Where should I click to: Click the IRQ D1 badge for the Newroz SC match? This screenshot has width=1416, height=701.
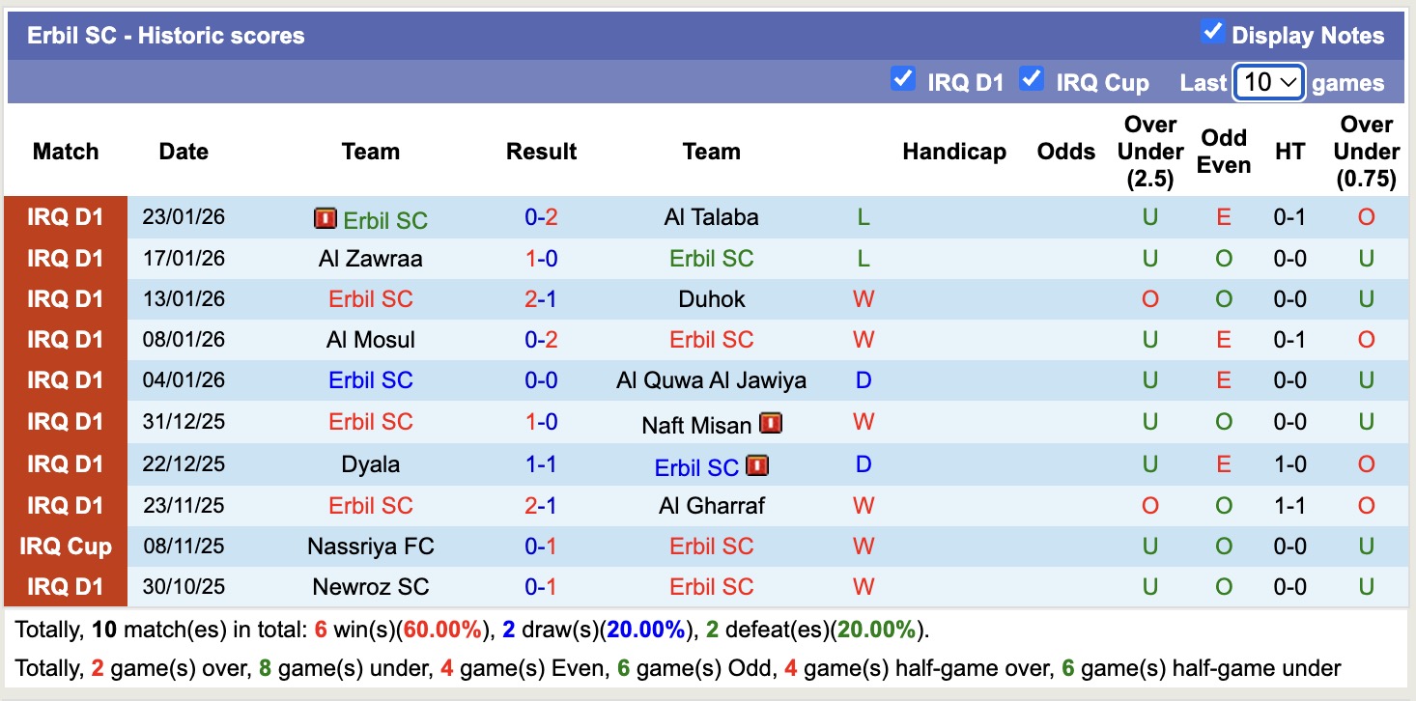coord(65,586)
